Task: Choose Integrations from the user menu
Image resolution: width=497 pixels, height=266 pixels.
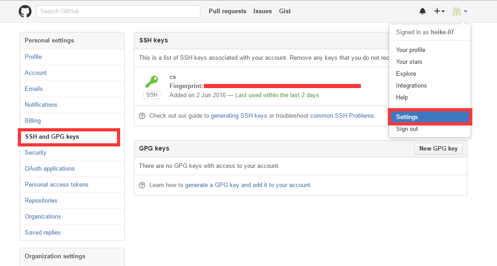Action: click(429, 85)
